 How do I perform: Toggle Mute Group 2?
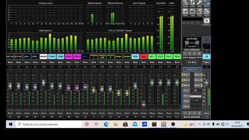pyautogui.click(x=189, y=113)
